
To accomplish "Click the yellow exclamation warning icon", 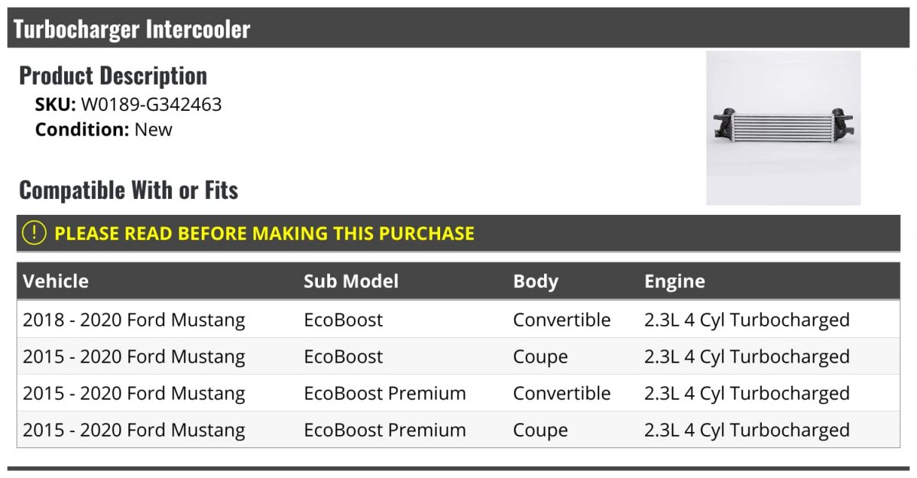I will coord(34,233).
